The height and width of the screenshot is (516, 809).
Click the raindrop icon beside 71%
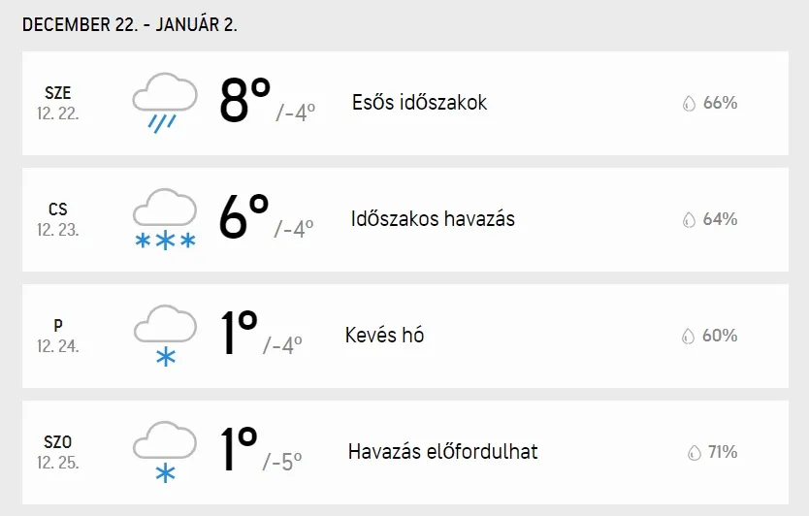pyautogui.click(x=694, y=452)
